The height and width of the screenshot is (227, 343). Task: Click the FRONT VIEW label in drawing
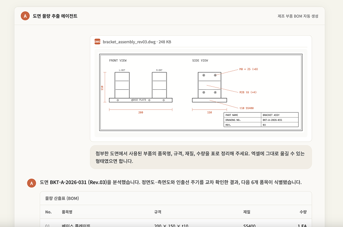(x=118, y=60)
